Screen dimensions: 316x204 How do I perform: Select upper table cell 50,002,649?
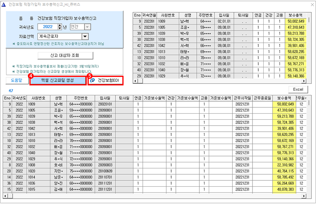point(295,21)
